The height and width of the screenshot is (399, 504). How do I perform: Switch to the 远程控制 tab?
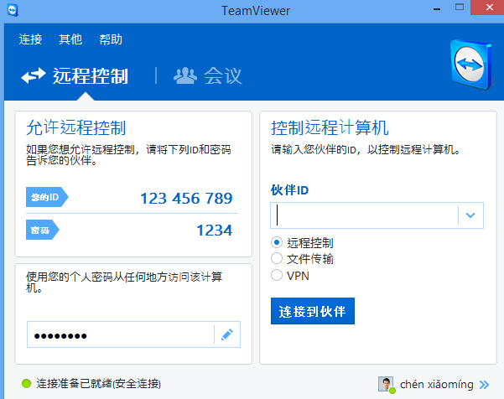point(75,75)
